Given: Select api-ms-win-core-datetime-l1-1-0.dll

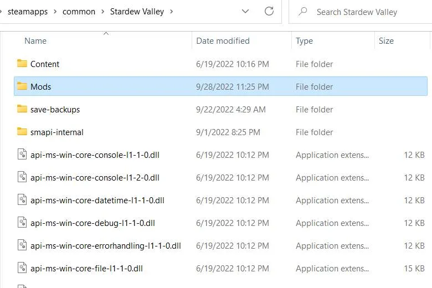Looking at the screenshot, I should pos(97,200).
